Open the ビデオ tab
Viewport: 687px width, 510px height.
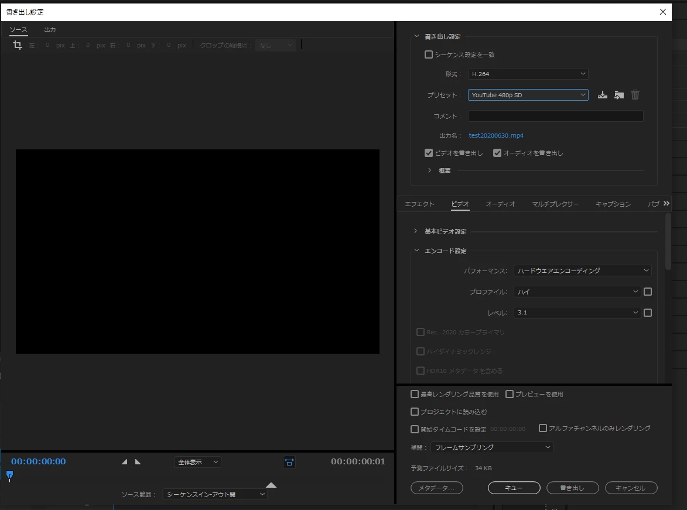point(460,204)
